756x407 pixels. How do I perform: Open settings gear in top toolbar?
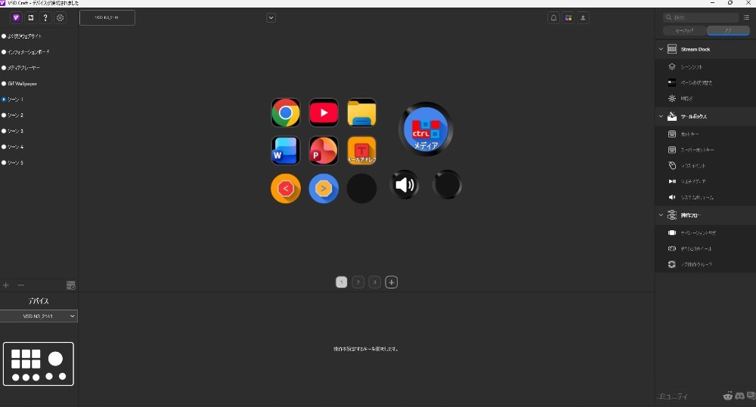[x=60, y=18]
